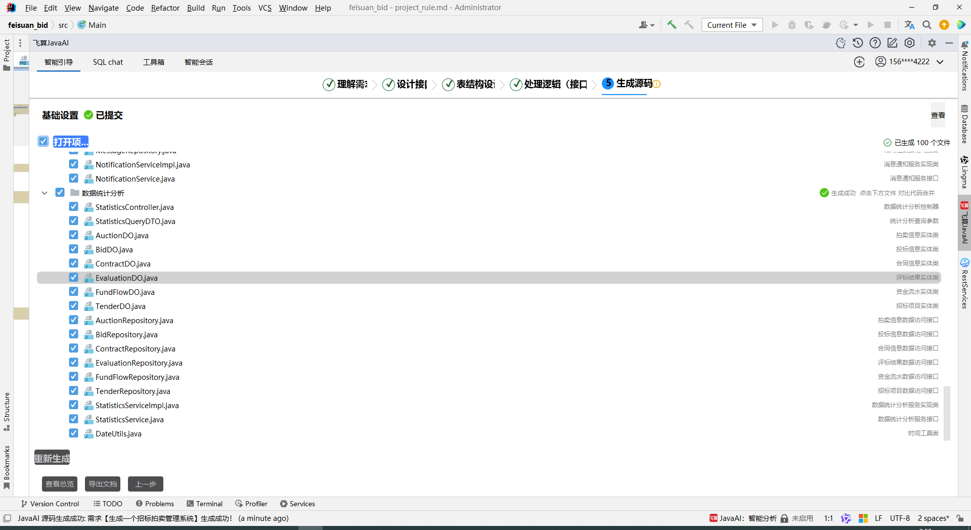
Task: Click the orange update arrow icon
Action: [944, 25]
